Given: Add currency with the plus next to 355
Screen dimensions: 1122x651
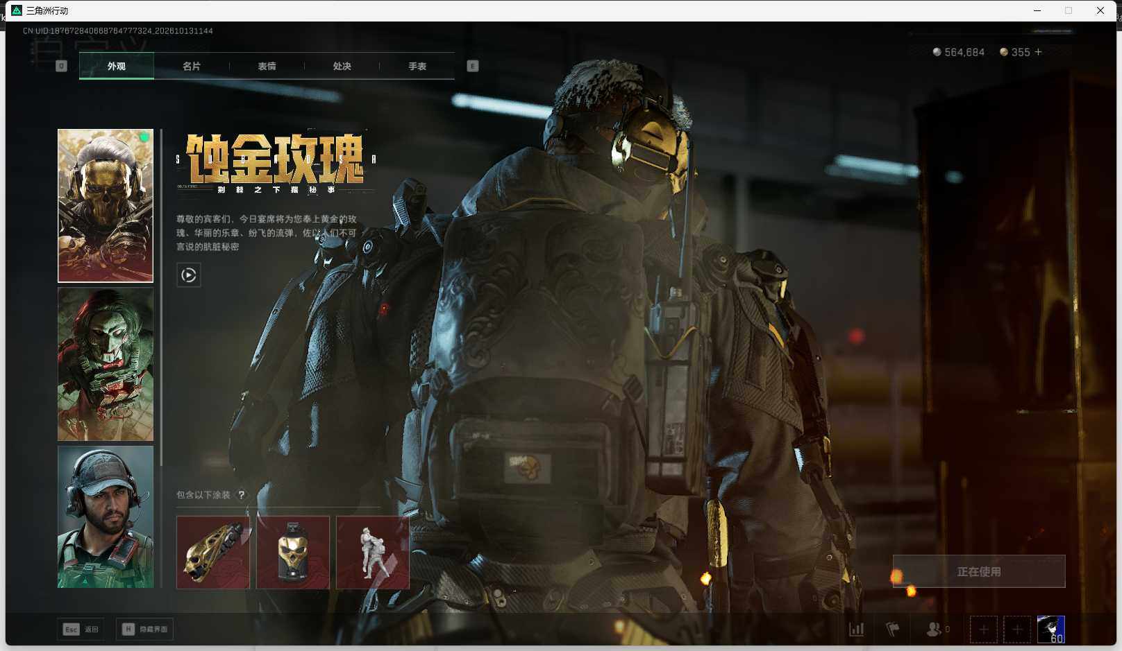Looking at the screenshot, I should (x=1038, y=52).
